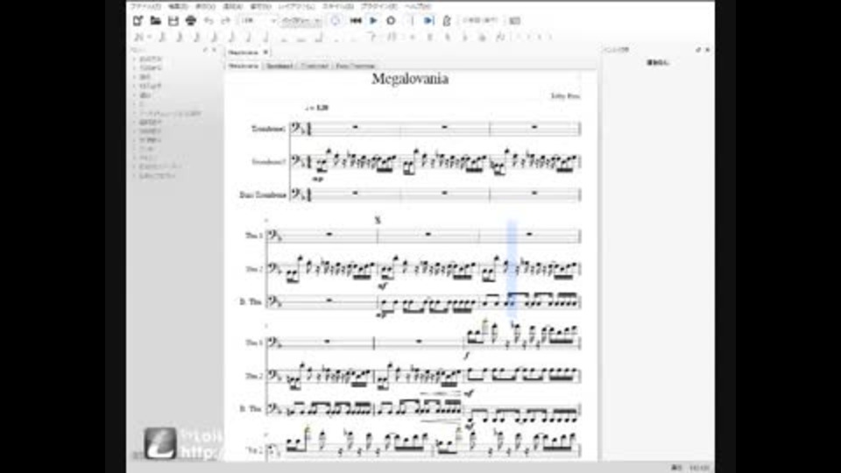Image resolution: width=841 pixels, height=473 pixels.
Task: Select the longa note duration
Action: click(x=319, y=37)
